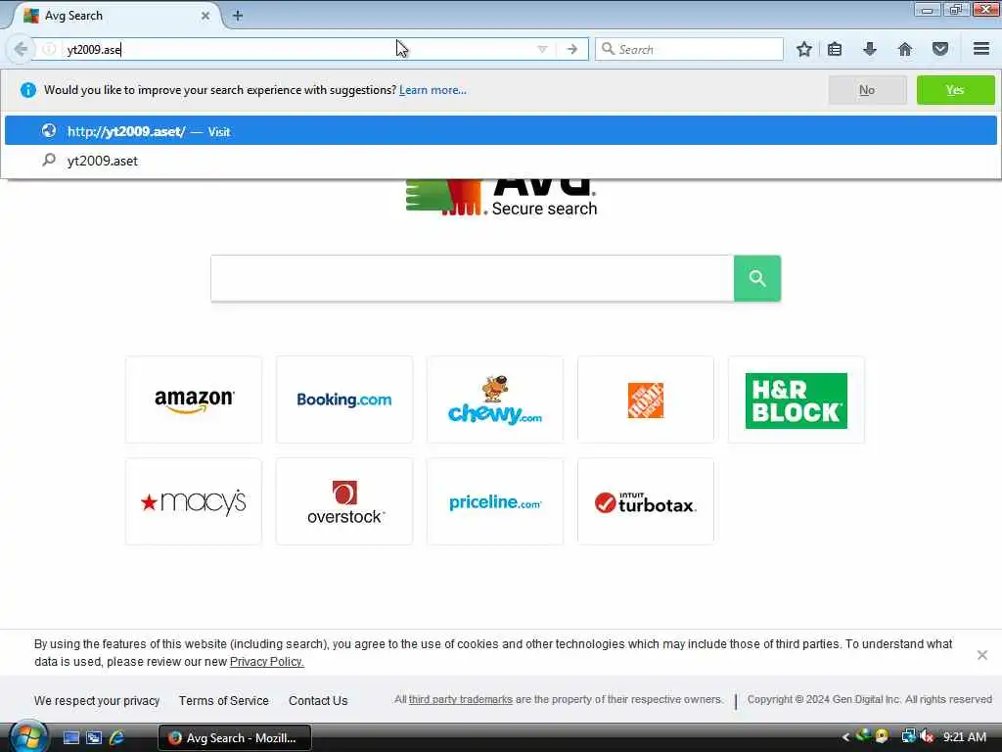Open the TurboTax tile

646,501
